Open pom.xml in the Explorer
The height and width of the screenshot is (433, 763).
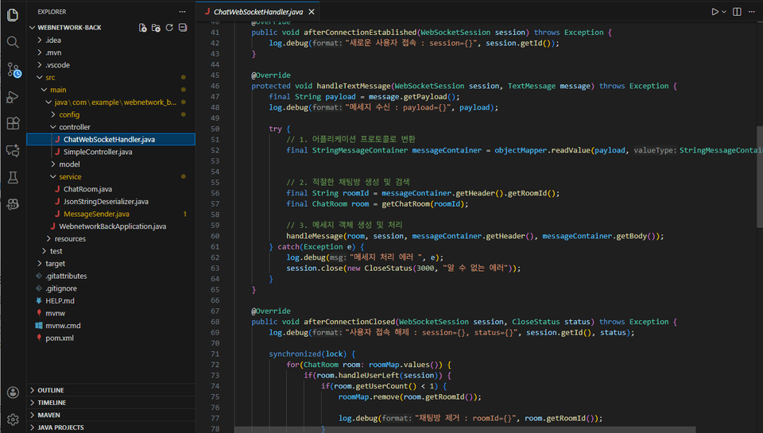pos(58,338)
